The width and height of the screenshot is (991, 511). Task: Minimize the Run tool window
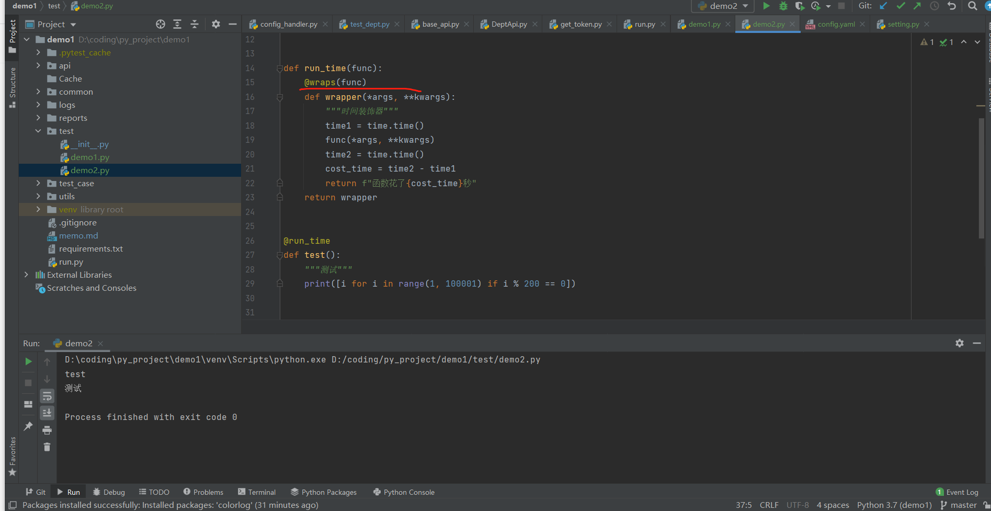click(977, 343)
